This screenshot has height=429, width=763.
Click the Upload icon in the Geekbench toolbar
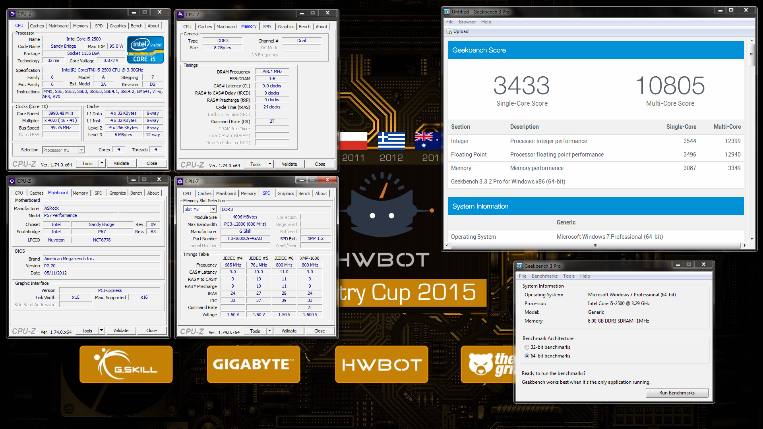click(x=449, y=31)
